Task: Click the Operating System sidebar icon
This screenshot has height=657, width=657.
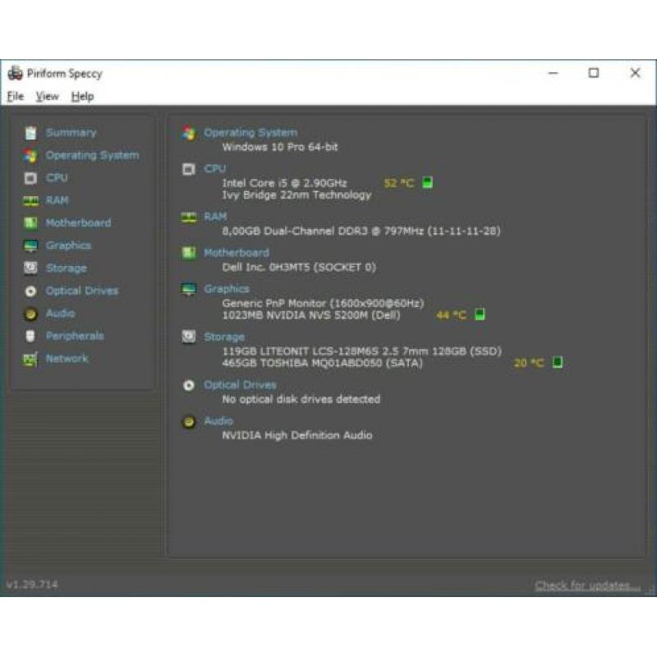Action: pos(30,155)
